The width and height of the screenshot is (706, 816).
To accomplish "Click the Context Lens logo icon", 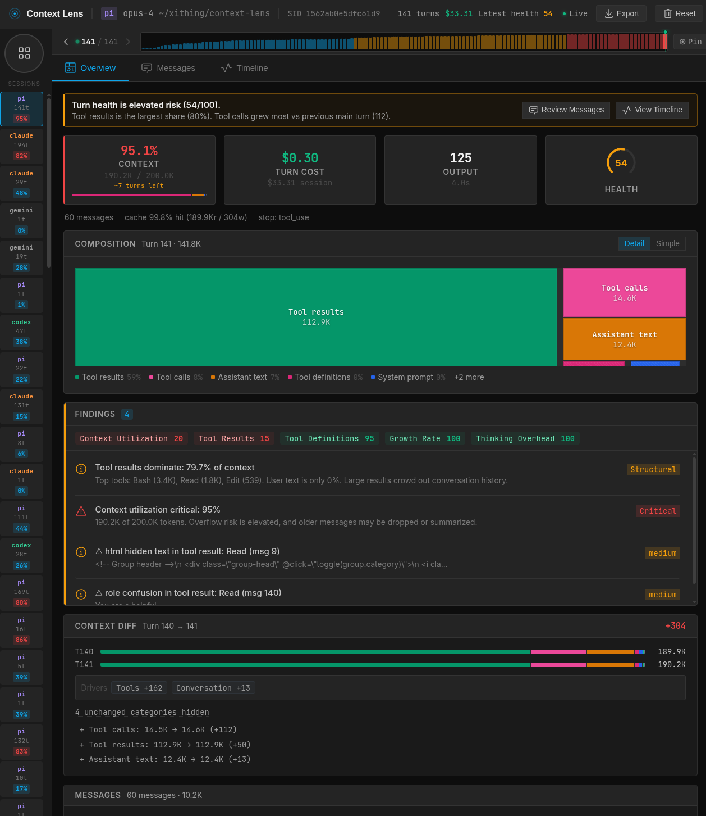I will (x=15, y=13).
